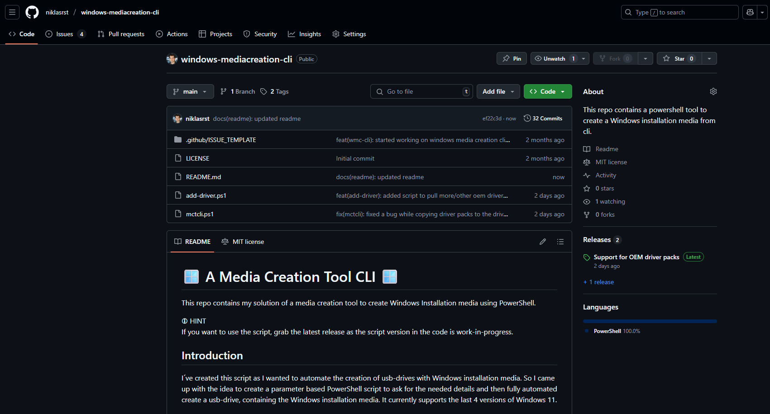
Task: Switch to the MIT license tab
Action: tap(243, 242)
